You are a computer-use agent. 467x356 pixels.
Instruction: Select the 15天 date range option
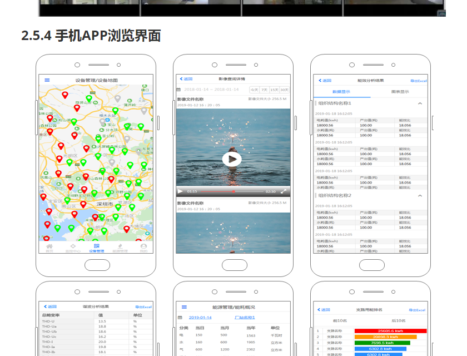[274, 90]
